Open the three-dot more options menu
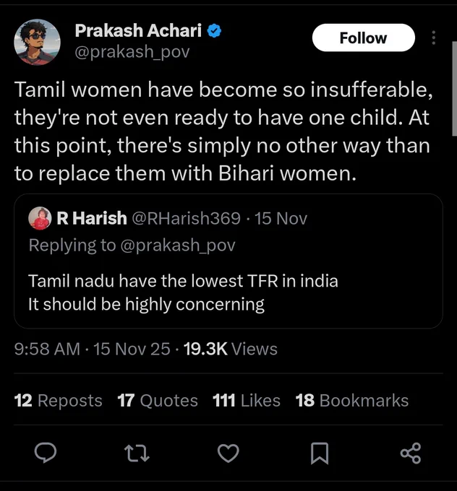 click(x=433, y=38)
